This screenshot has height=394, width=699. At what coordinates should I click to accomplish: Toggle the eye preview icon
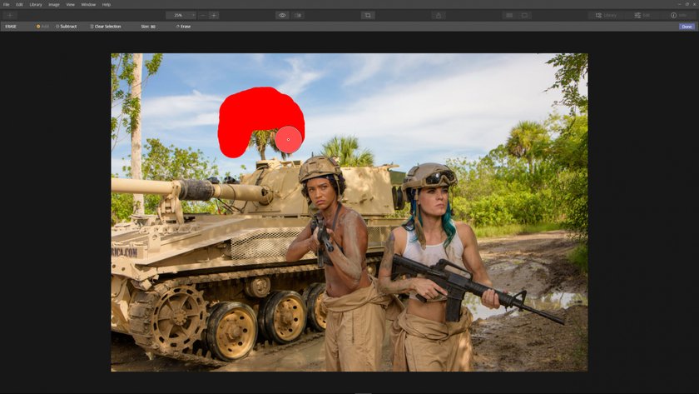point(282,15)
